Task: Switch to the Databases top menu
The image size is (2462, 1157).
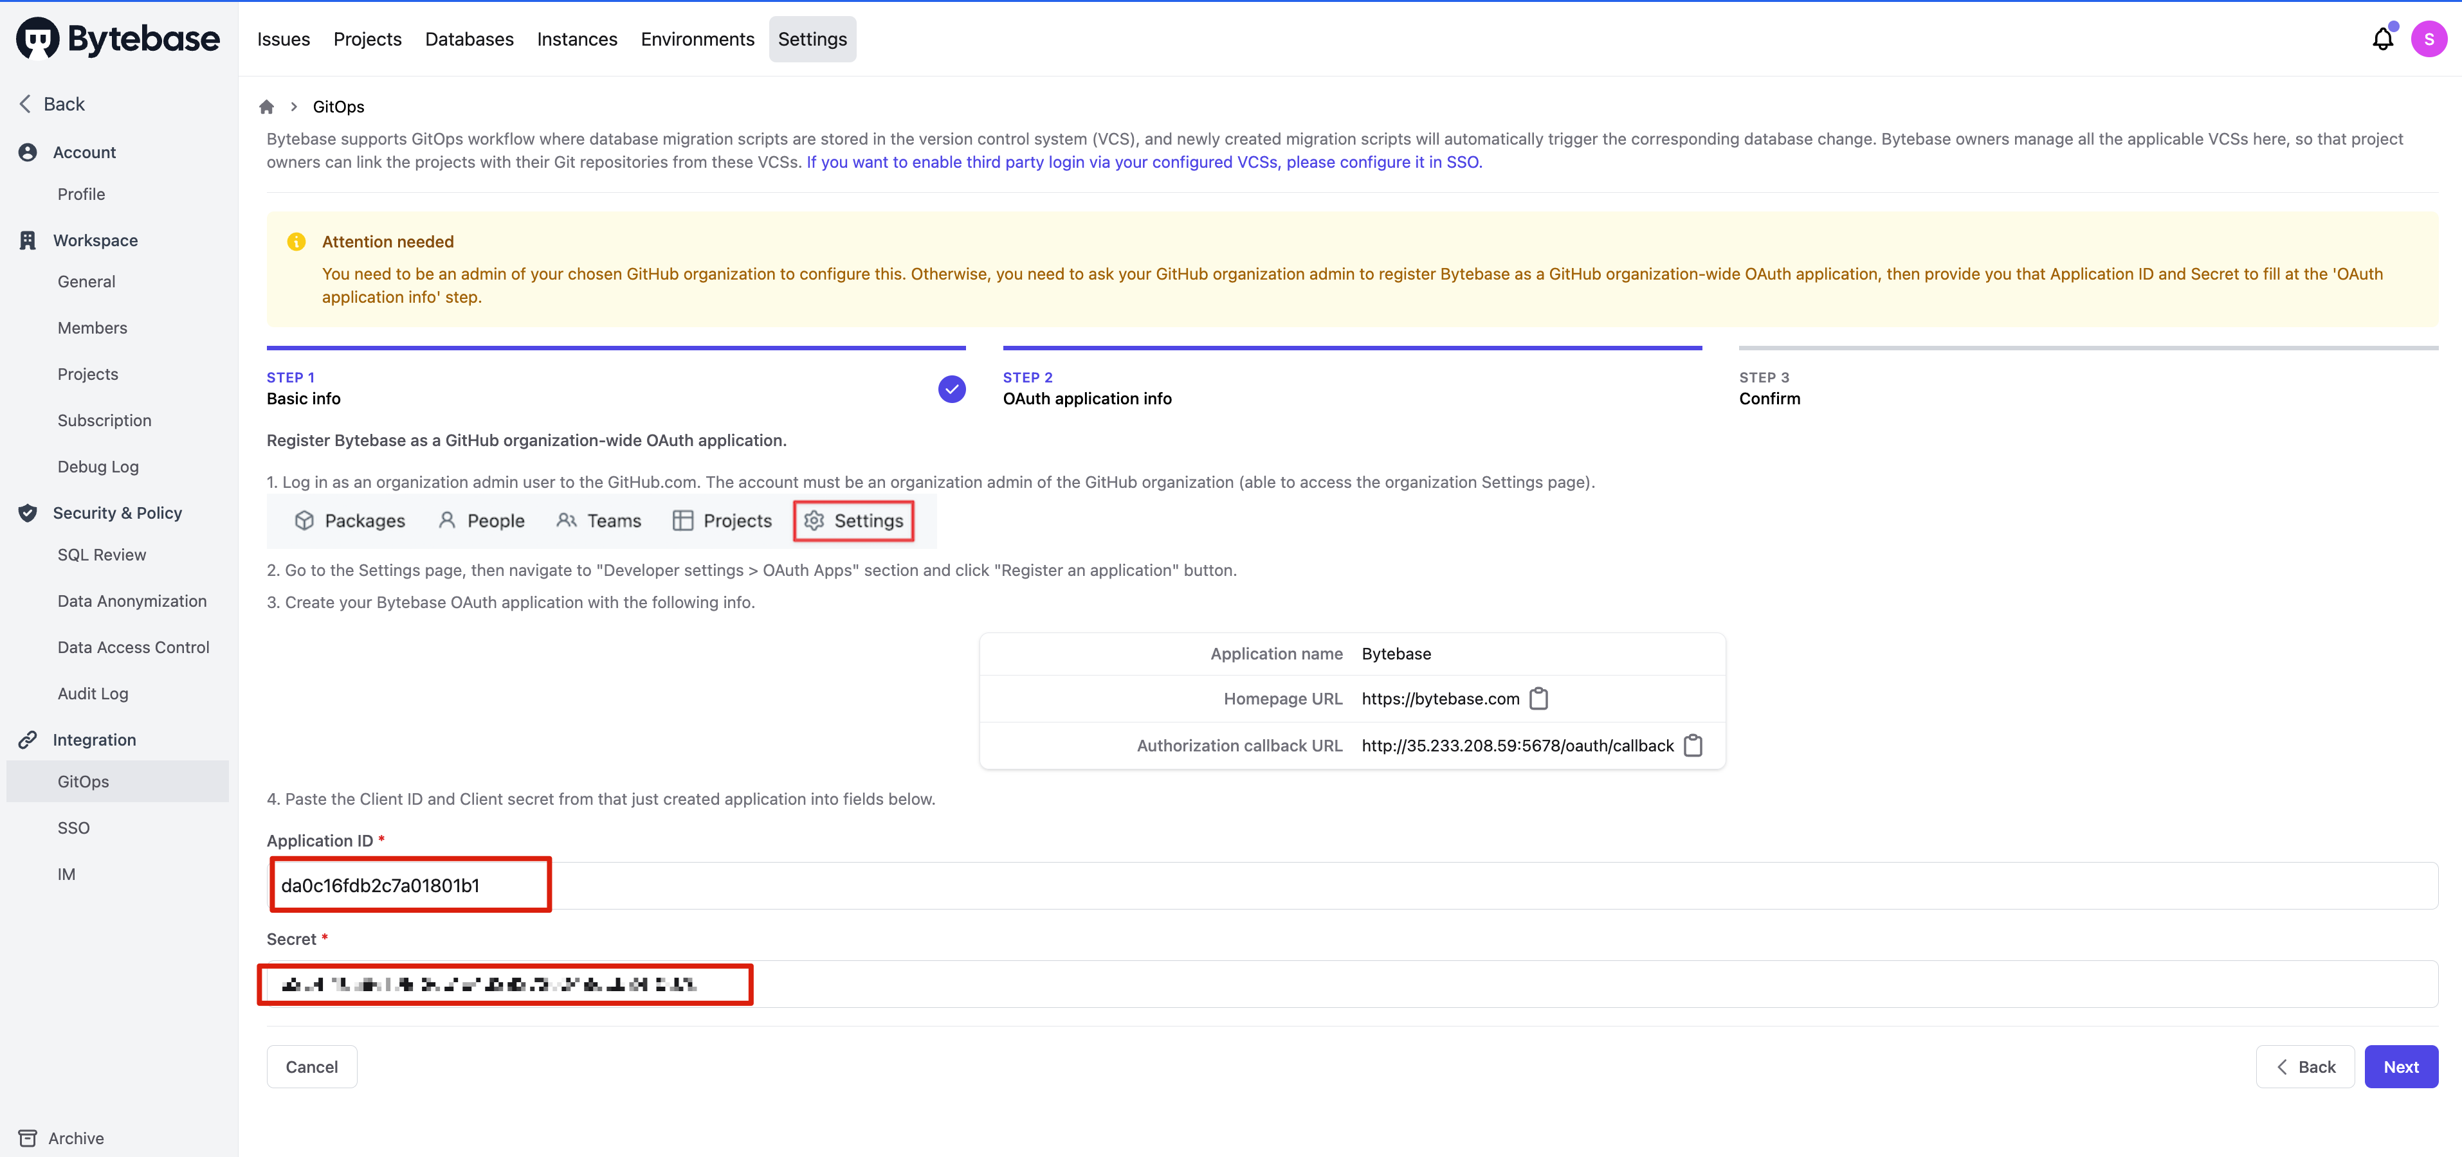Action: pyautogui.click(x=468, y=39)
